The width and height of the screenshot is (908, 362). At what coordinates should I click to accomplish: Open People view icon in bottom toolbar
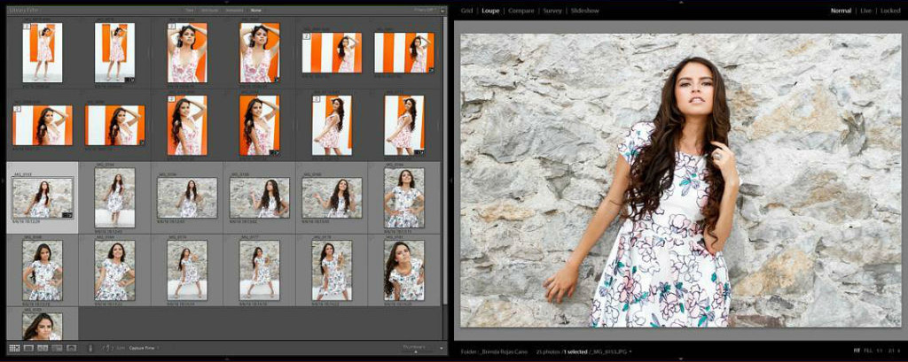coord(72,348)
